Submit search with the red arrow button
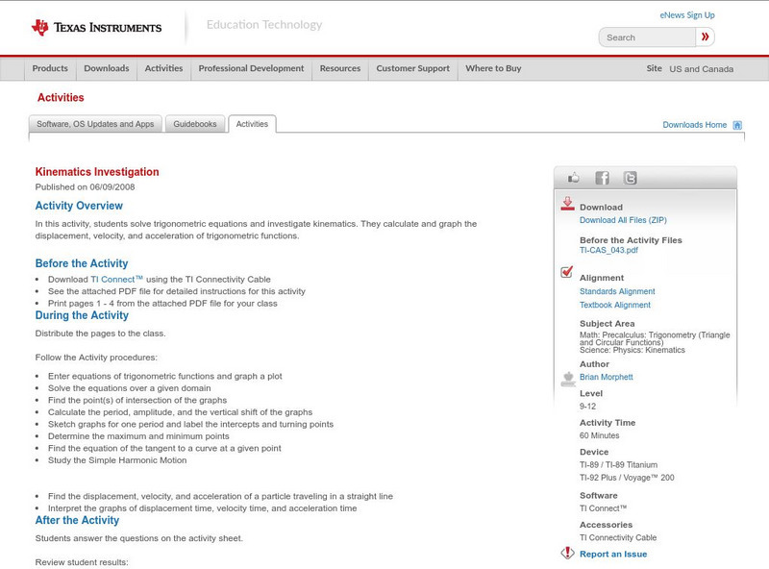769x569 pixels. (x=705, y=37)
